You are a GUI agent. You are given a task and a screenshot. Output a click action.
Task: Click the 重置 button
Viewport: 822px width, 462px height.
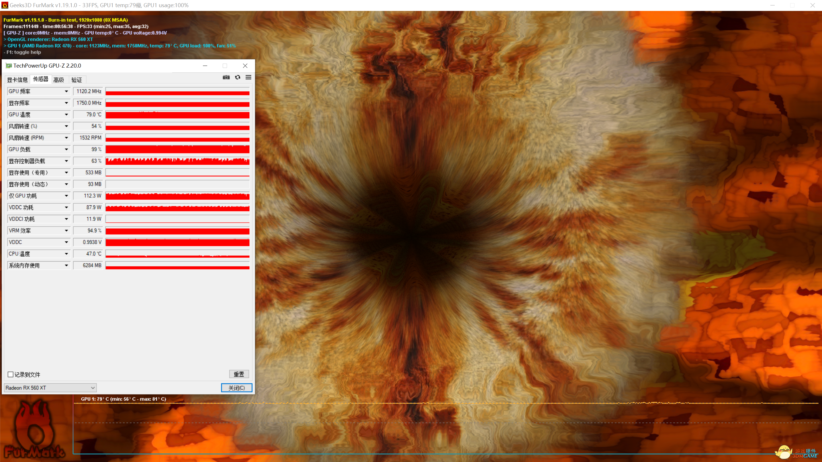pyautogui.click(x=239, y=374)
